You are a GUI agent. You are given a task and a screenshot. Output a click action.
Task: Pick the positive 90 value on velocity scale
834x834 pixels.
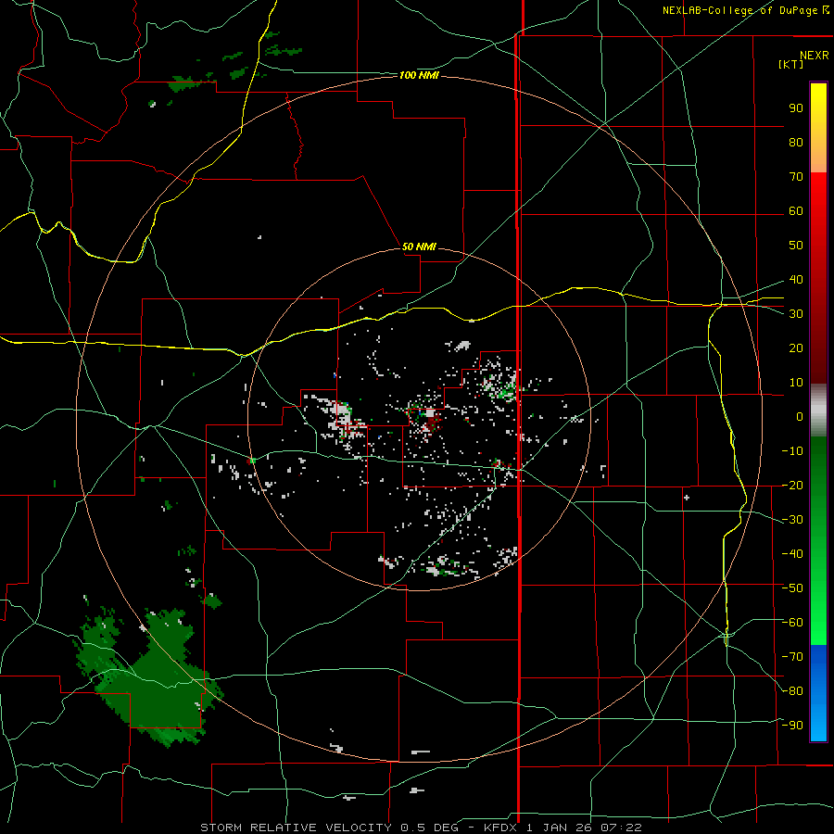click(796, 108)
